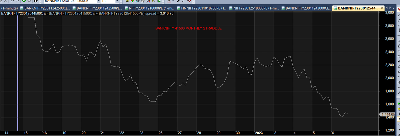Click date label 20 on time axis
The height and width of the screenshot is (136, 400).
[83, 133]
